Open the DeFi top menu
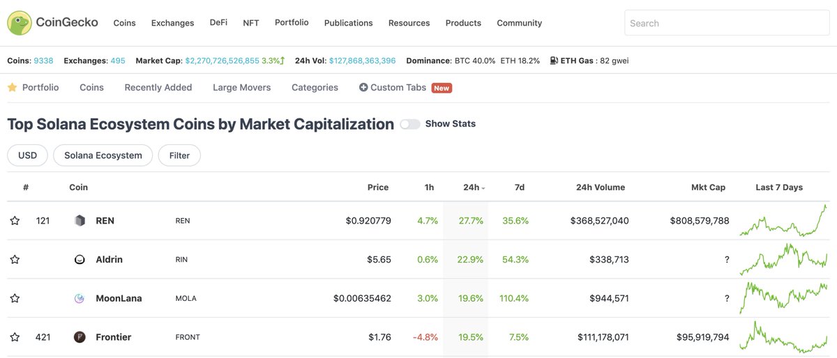 pos(218,22)
